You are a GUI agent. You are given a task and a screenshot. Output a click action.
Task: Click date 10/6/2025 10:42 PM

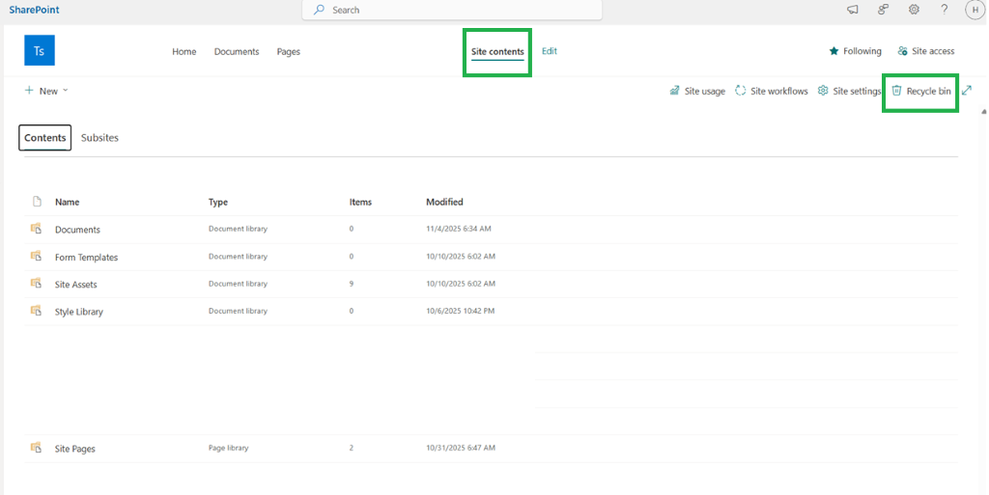click(460, 311)
